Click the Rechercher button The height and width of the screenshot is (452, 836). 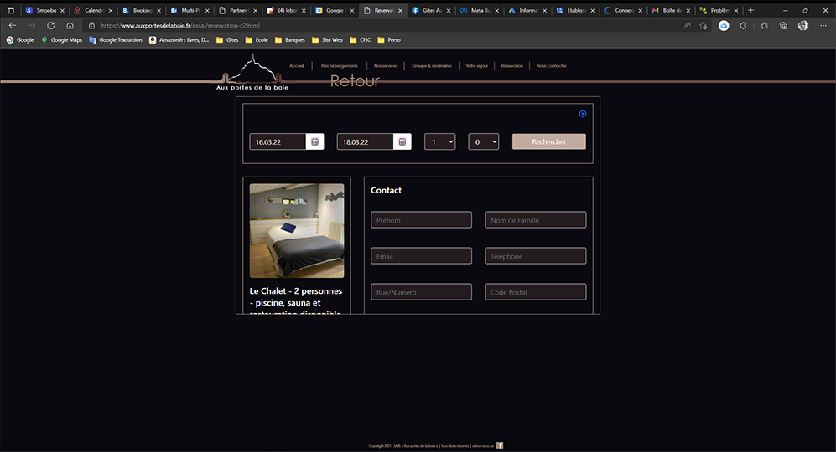pos(549,141)
